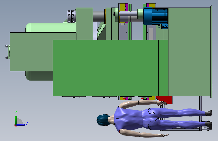This screenshot has height=141, width=218.
Task: Select the tall gray-green cabinet on right
Action: coord(190,52)
